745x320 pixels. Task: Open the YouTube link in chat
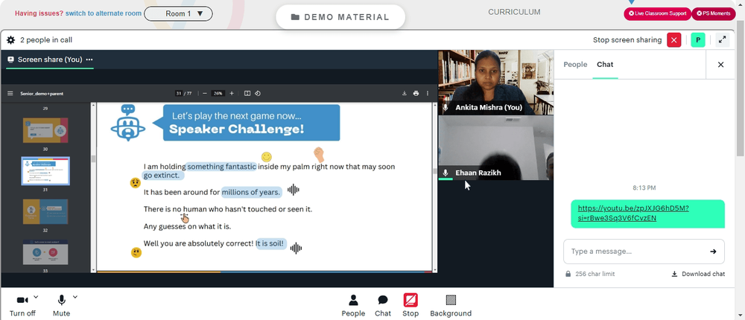pos(633,213)
